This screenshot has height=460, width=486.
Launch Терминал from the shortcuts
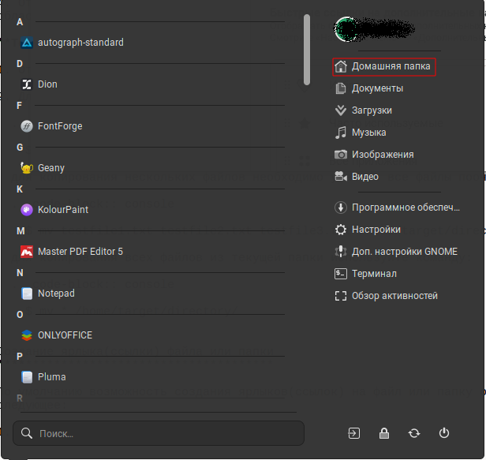374,274
